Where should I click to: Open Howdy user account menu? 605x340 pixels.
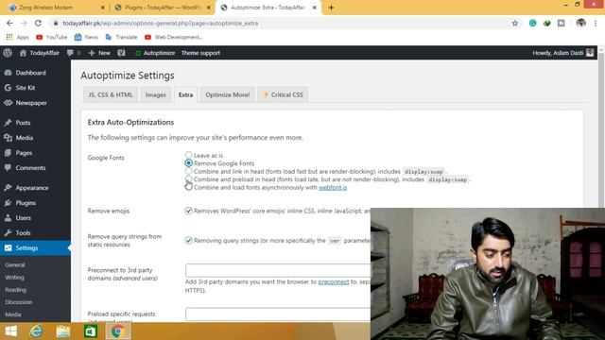[x=563, y=53]
